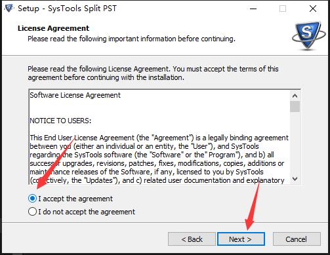
Task: Click the 'This End User License Agreement' paragraph
Action: [x=159, y=159]
